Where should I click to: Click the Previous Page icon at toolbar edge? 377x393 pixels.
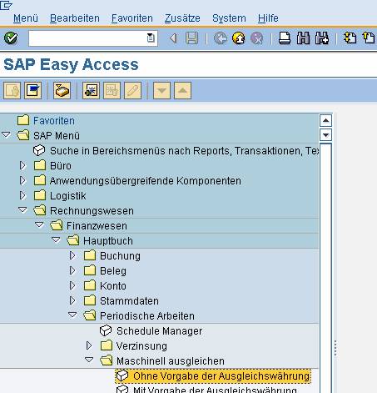point(369,38)
